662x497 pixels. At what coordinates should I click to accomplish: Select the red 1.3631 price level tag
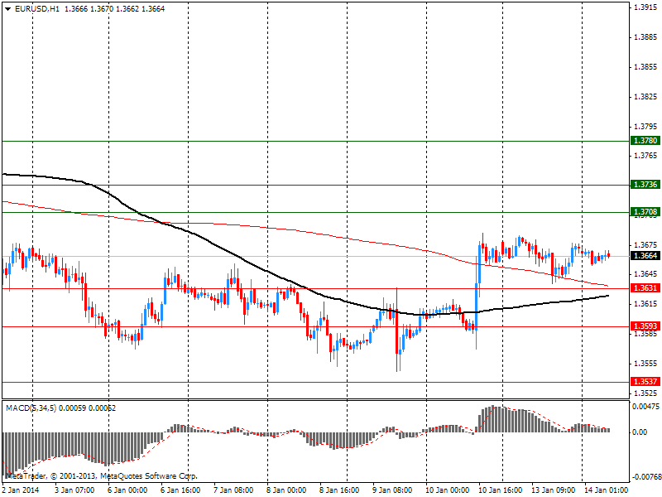point(645,289)
